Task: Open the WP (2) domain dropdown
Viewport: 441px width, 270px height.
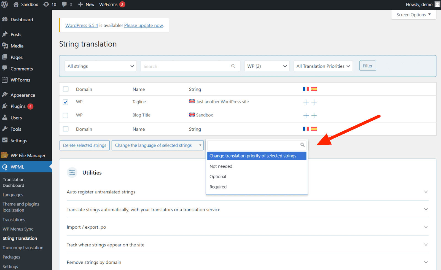Action: pos(267,66)
